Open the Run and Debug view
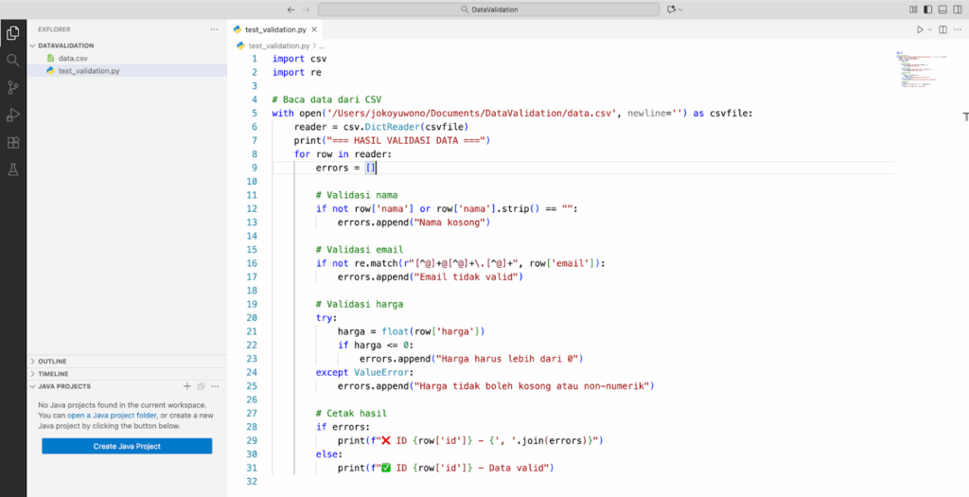Viewport: 969px width, 497px height. coord(13,115)
